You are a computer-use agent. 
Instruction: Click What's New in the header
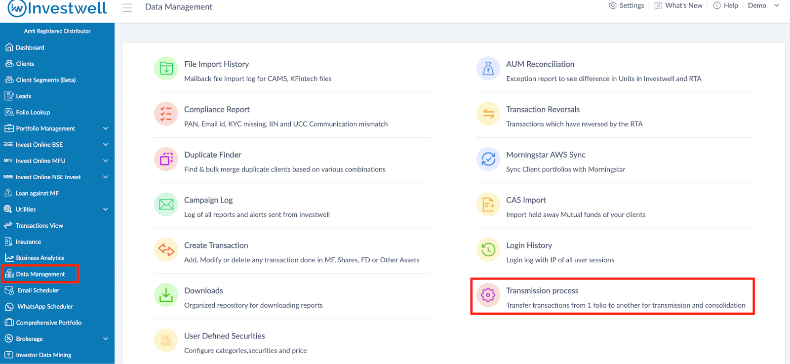tap(683, 5)
